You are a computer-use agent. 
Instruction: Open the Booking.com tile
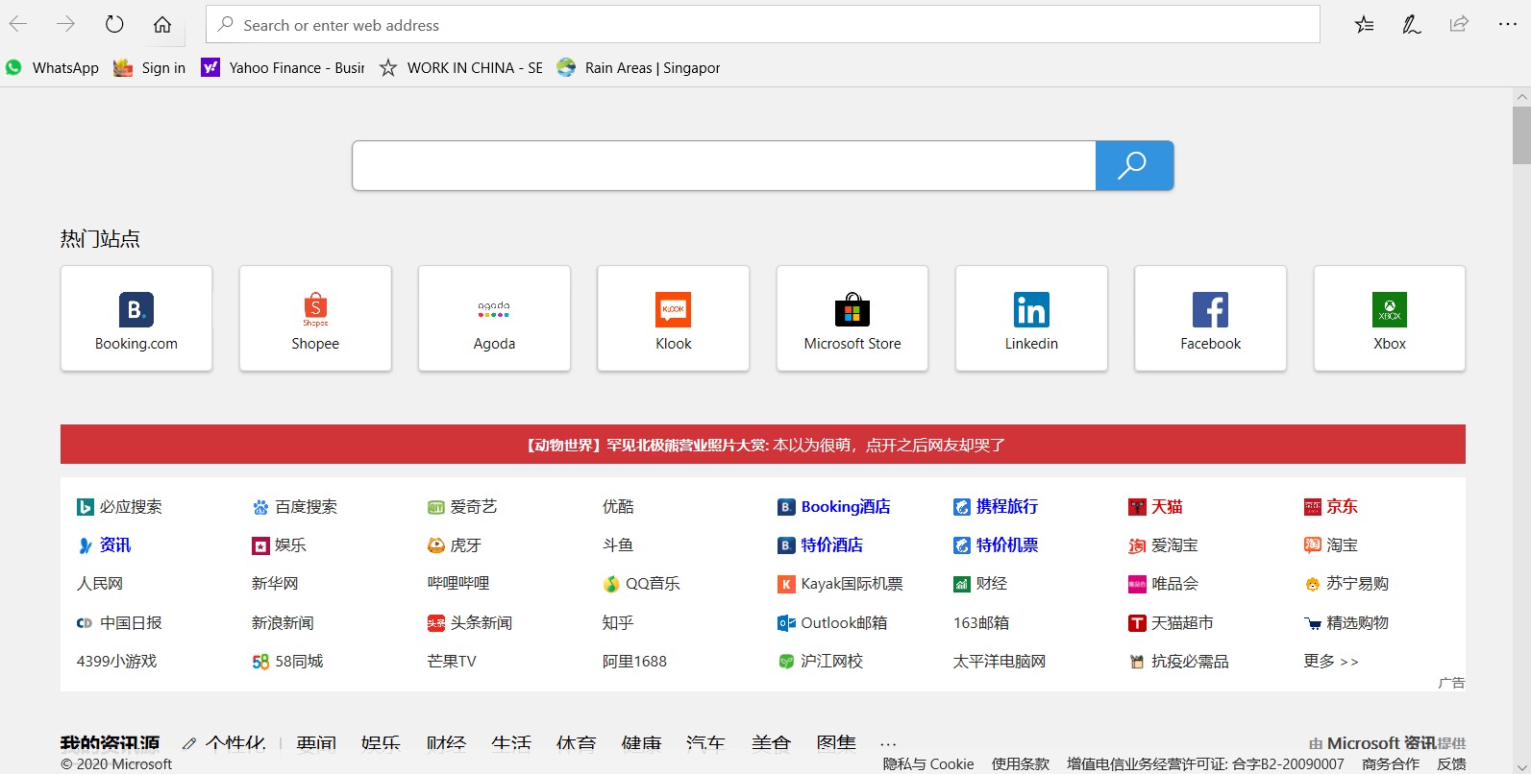[136, 318]
